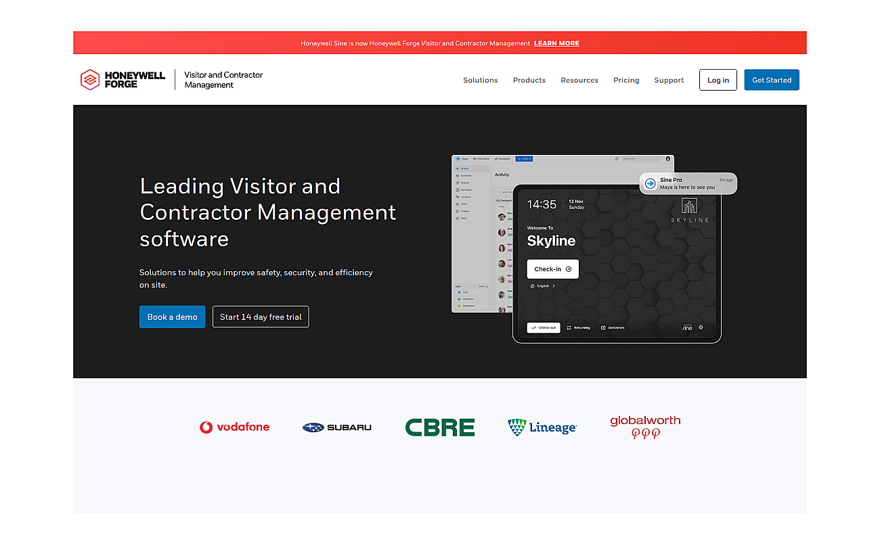Click the user avatar in the dashboard header
The height and width of the screenshot is (533, 880).
(668, 159)
